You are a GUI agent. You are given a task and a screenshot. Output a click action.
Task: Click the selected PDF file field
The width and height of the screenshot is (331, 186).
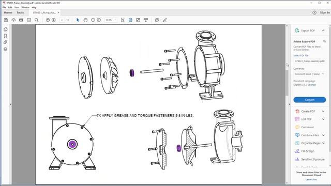click(x=310, y=61)
